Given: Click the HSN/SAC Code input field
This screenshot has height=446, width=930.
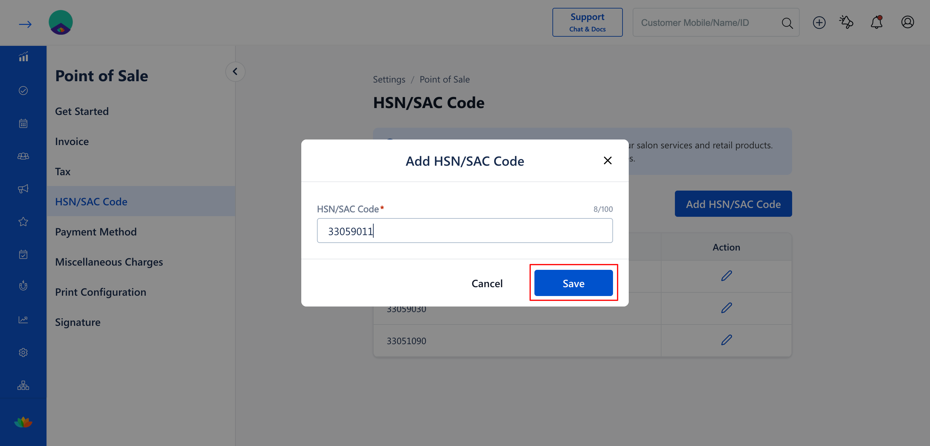Looking at the screenshot, I should 465,231.
